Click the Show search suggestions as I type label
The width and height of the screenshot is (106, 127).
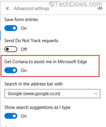tap(37, 107)
